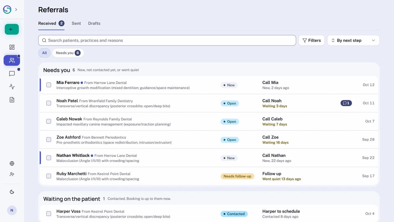Image resolution: width=394 pixels, height=222 pixels.
Task: Open the activity pulse icon
Action: (12, 87)
